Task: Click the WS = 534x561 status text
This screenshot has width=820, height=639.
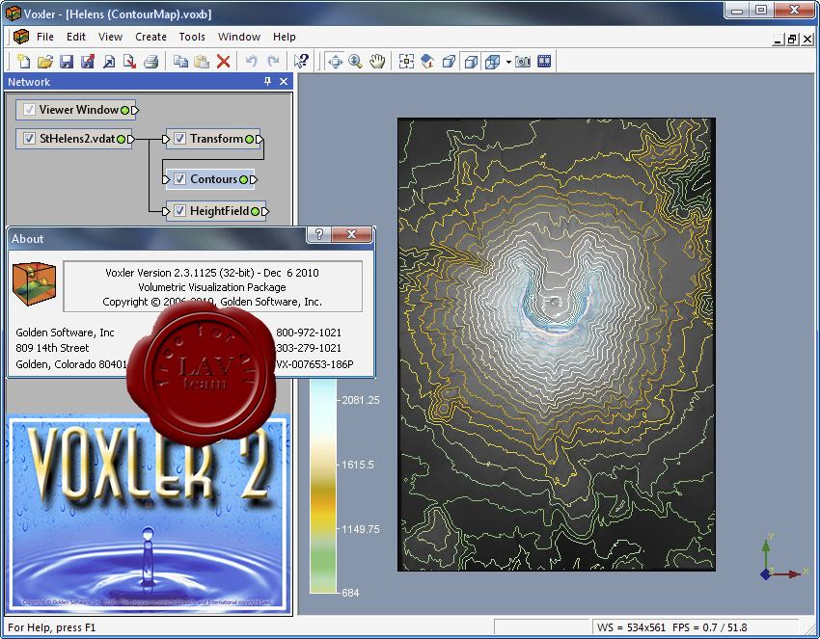Action: coord(631,627)
